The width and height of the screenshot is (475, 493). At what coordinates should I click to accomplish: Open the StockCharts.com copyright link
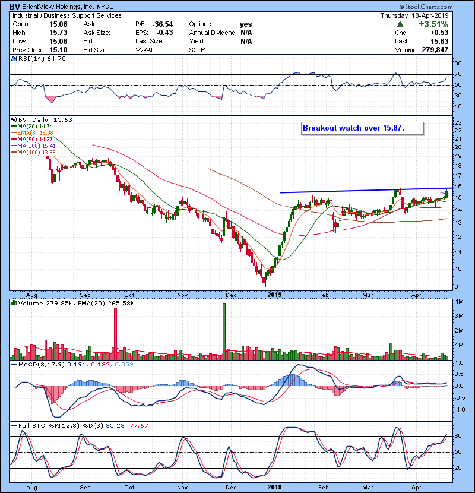pyautogui.click(x=426, y=7)
